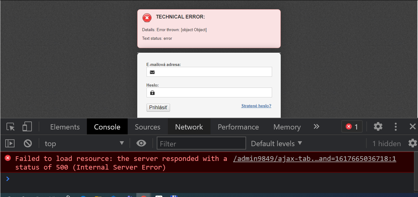Open the /admin9849/ajax-tab source link
Viewport: 418px width, 197px height.
(x=315, y=158)
